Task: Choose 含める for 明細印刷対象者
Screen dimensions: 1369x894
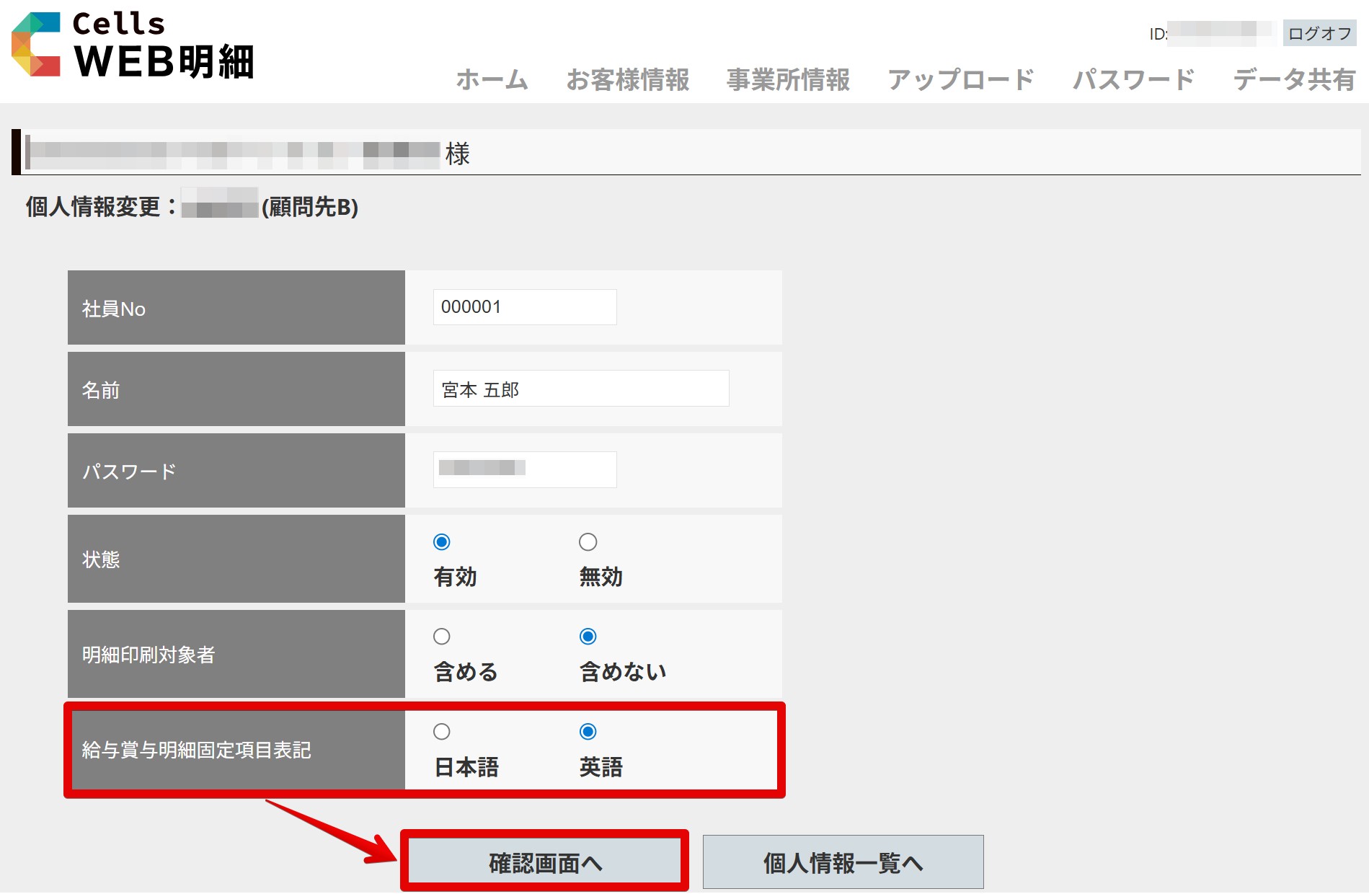Action: (x=442, y=637)
